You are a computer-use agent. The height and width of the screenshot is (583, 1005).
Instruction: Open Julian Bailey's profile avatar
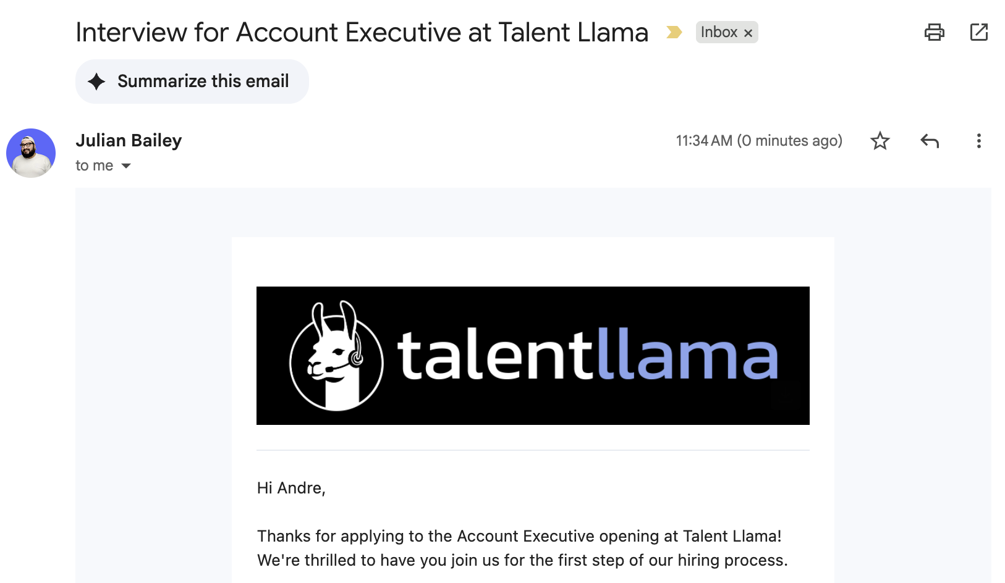[31, 153]
